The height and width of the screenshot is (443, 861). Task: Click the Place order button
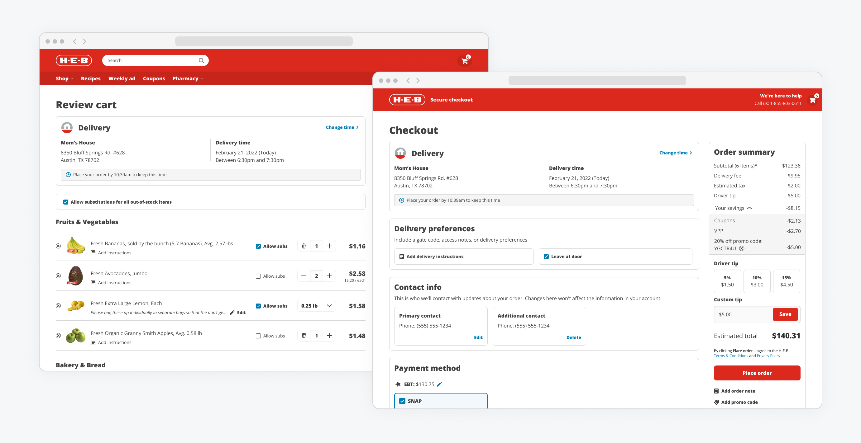[757, 373]
